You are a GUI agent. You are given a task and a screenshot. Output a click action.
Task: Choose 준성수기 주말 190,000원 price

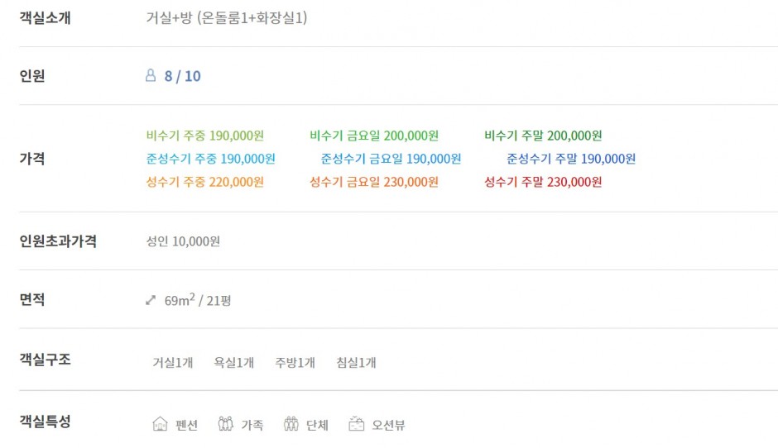[571, 159]
